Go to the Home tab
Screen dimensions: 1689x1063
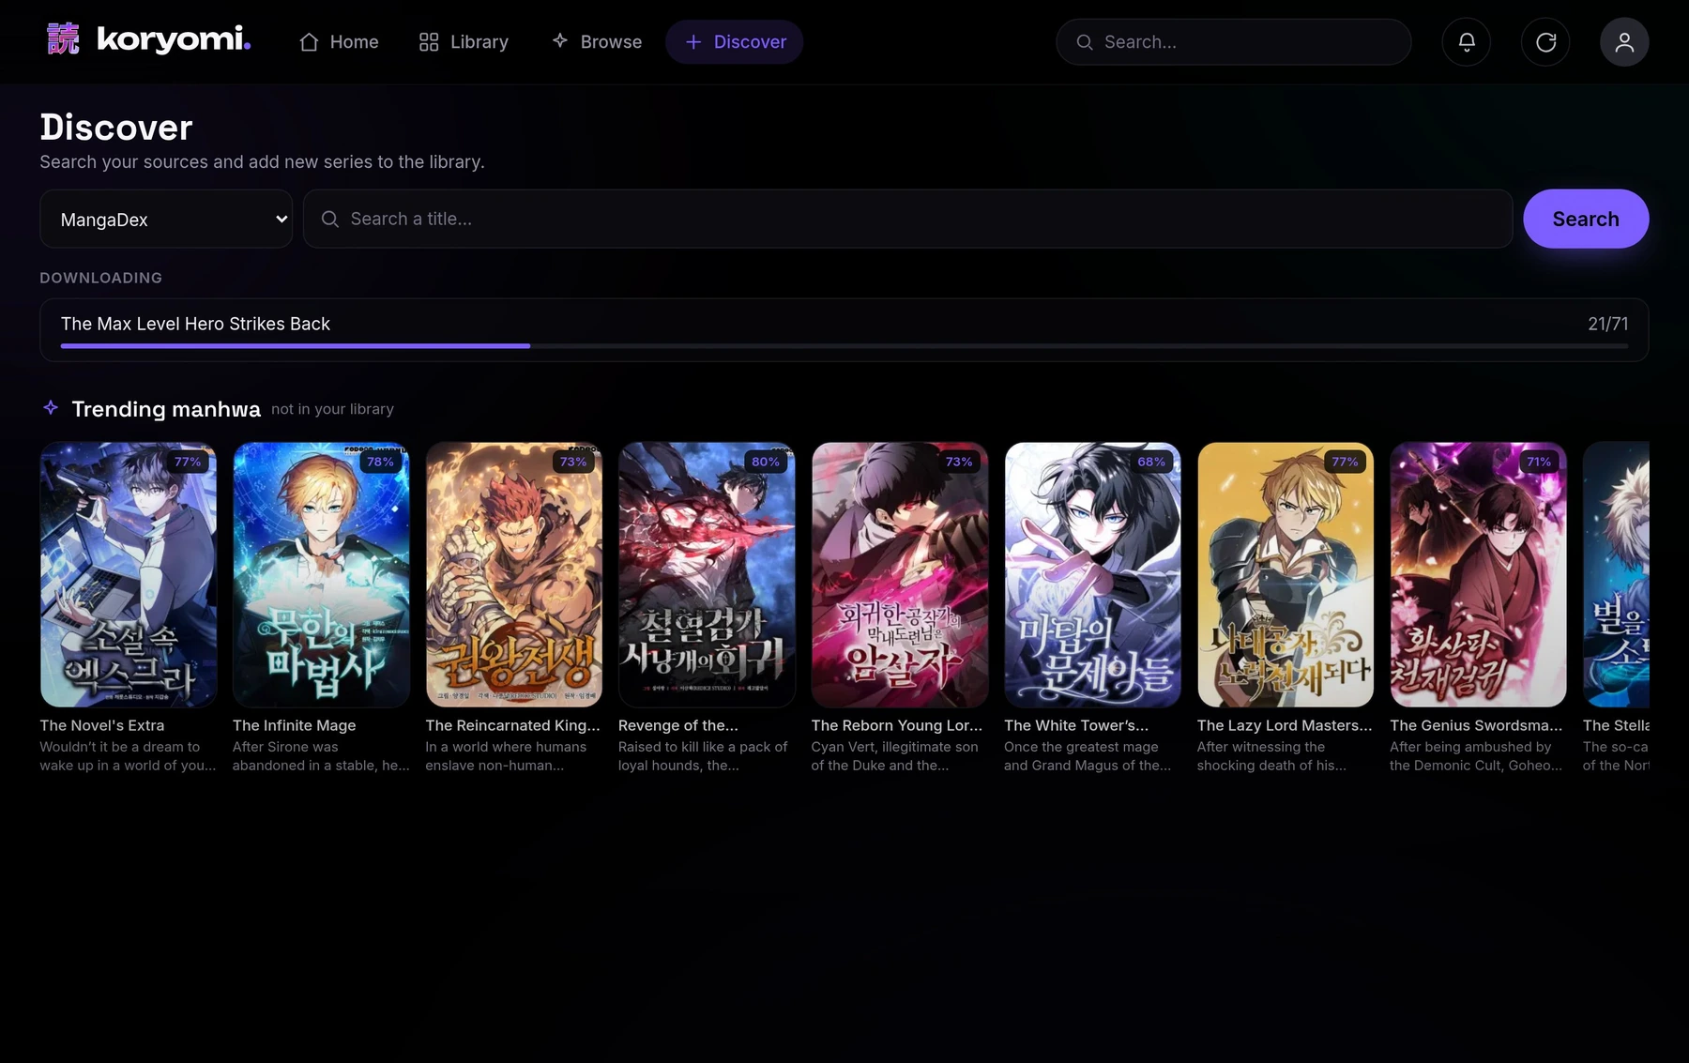coord(339,42)
